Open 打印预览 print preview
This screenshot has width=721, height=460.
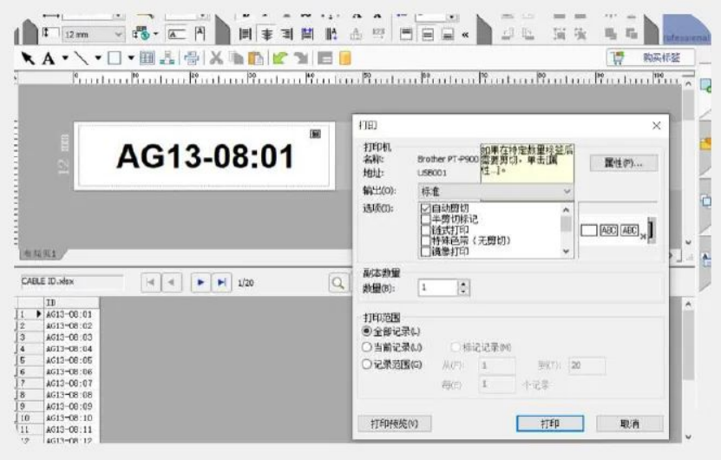[x=395, y=424]
